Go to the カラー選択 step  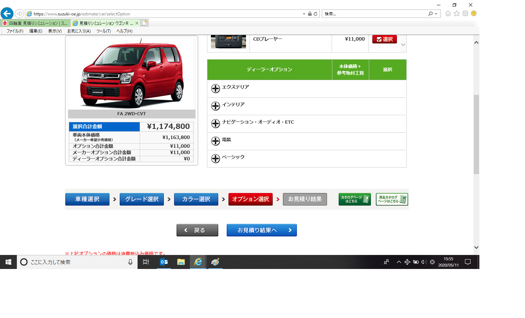[196, 199]
